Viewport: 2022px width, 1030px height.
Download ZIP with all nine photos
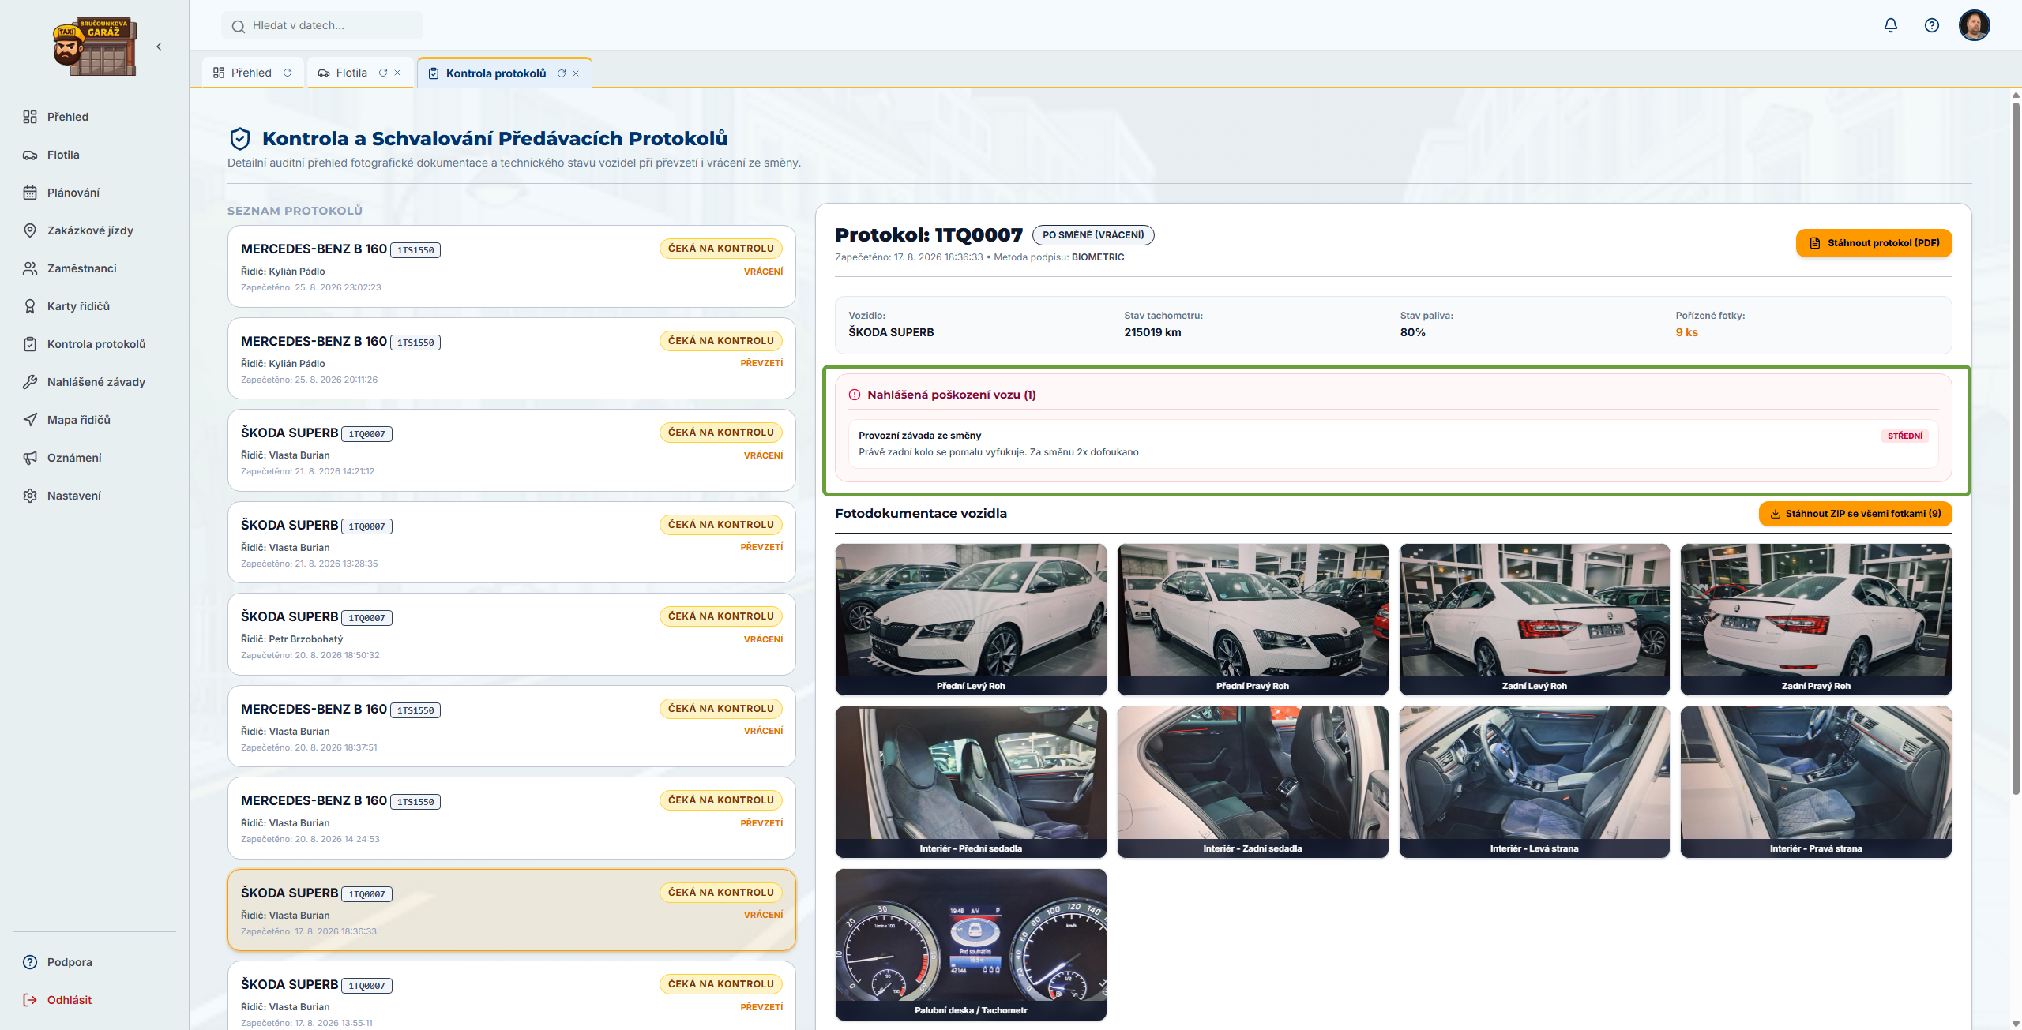click(x=1855, y=514)
